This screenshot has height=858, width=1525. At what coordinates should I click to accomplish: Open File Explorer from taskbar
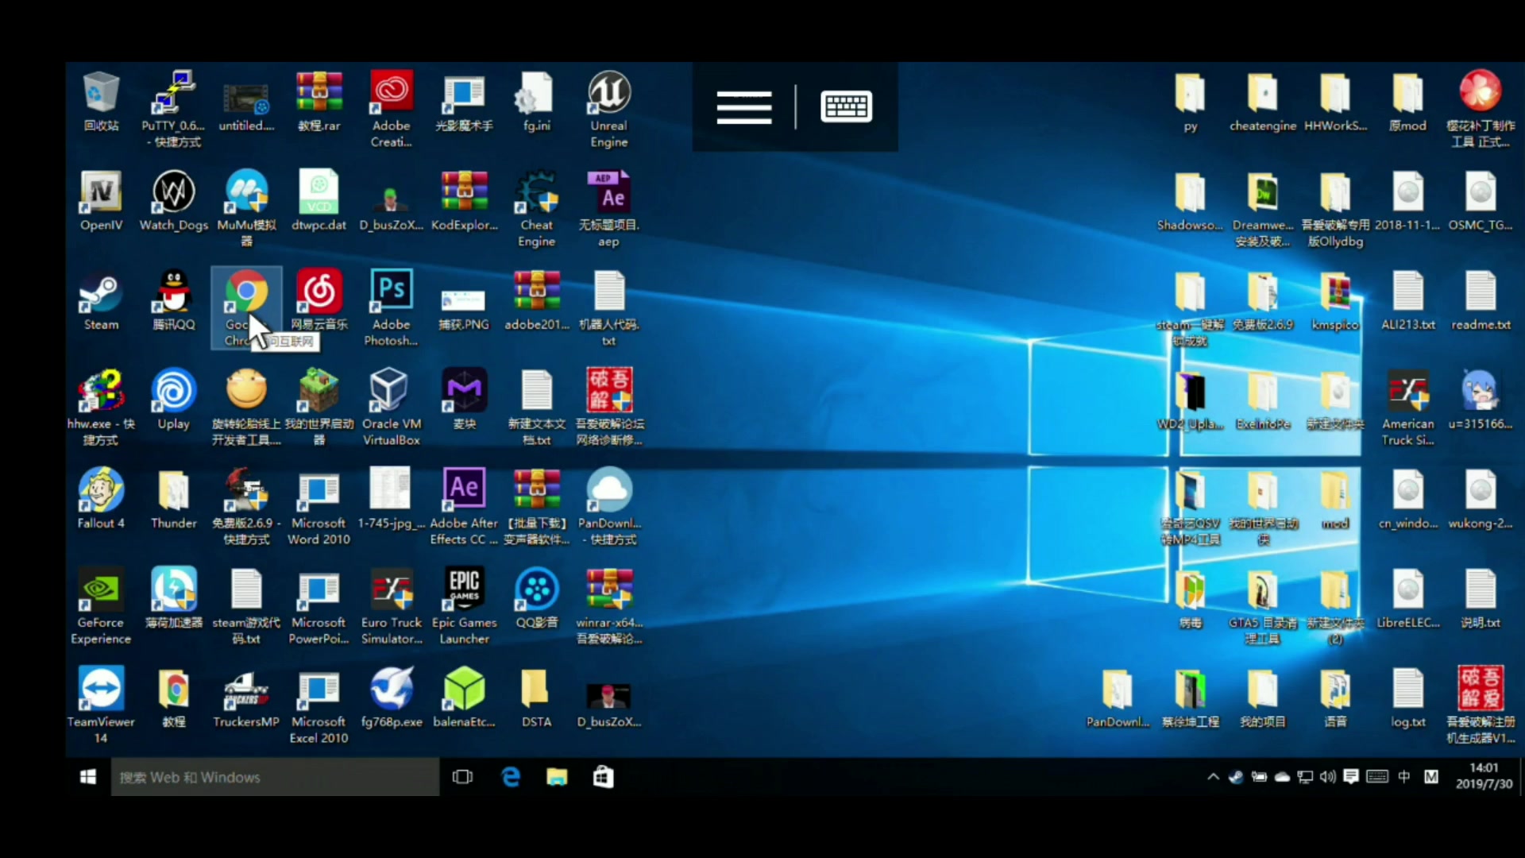pyautogui.click(x=556, y=777)
